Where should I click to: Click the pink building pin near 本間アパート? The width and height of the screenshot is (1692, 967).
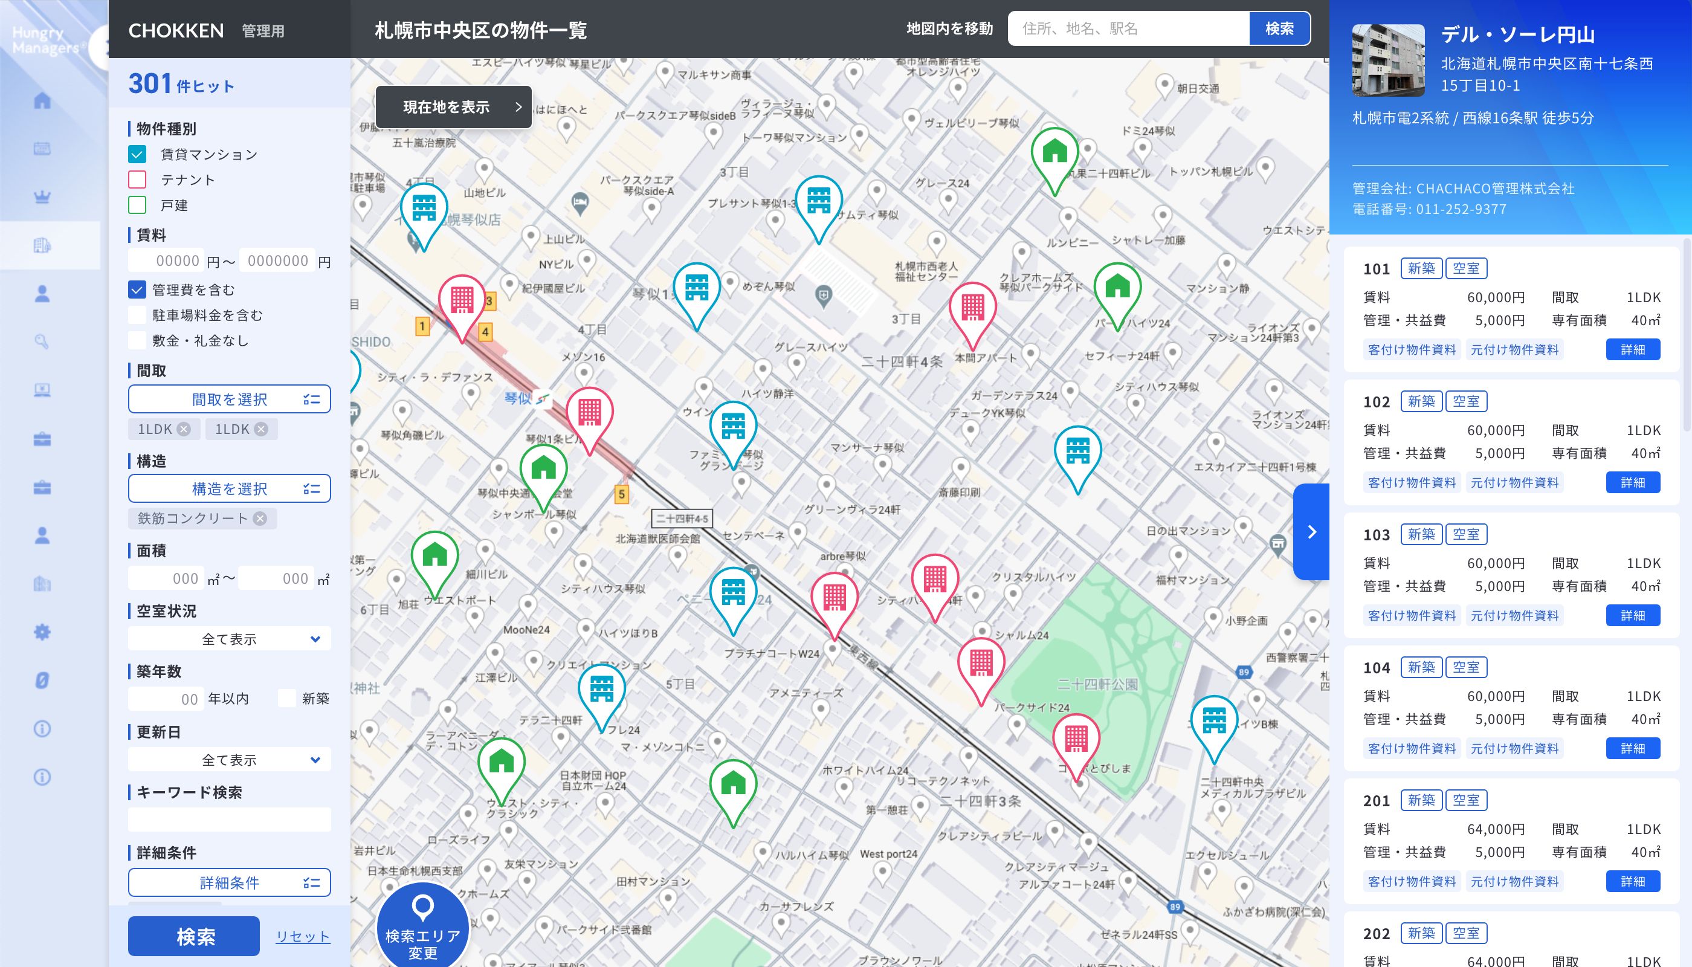[x=972, y=307]
